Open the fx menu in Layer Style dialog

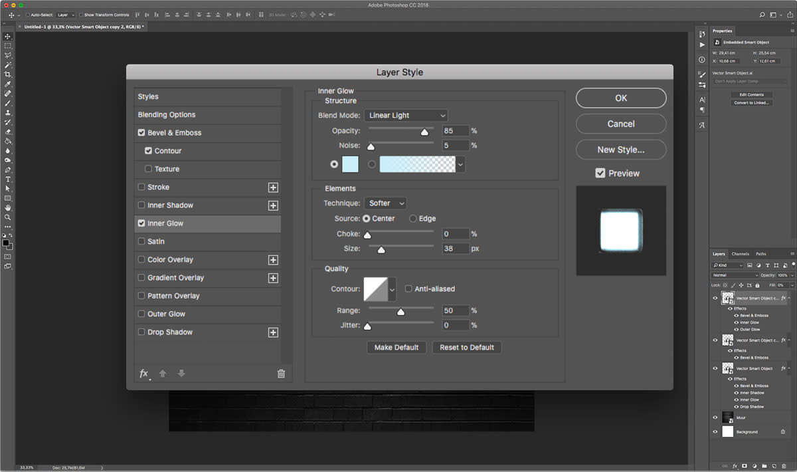pyautogui.click(x=144, y=374)
